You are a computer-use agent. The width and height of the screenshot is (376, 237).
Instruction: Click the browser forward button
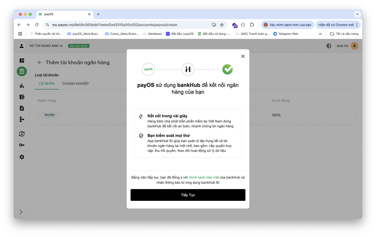28,25
